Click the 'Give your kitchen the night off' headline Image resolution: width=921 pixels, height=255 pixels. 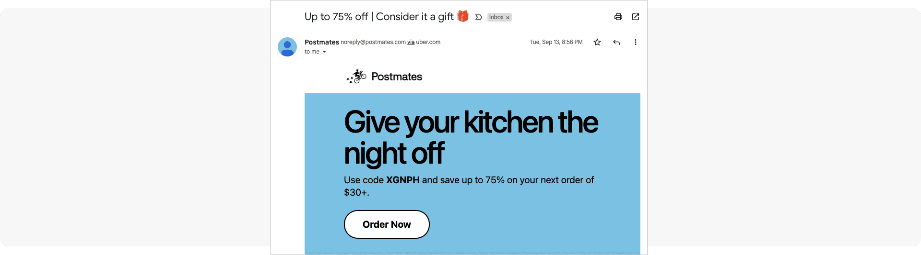click(470, 137)
